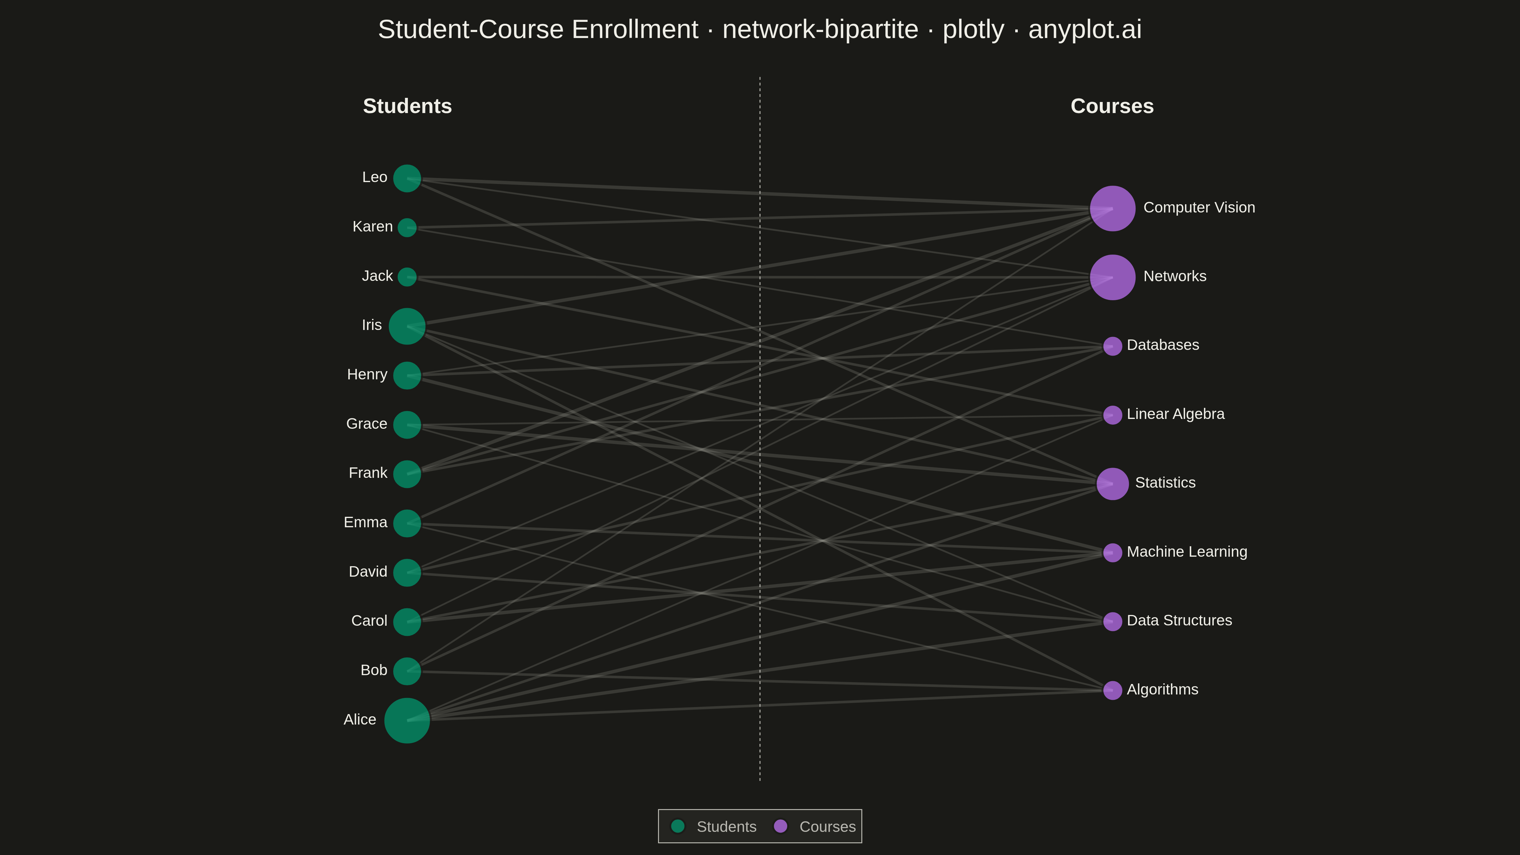Viewport: 1520px width, 855px height.
Task: Select the Networks course node
Action: (x=1112, y=277)
